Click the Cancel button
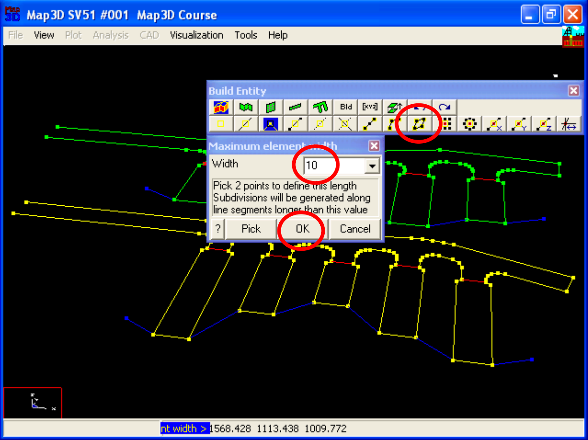Screen dimensions: 588x440 pyautogui.click(x=355, y=229)
